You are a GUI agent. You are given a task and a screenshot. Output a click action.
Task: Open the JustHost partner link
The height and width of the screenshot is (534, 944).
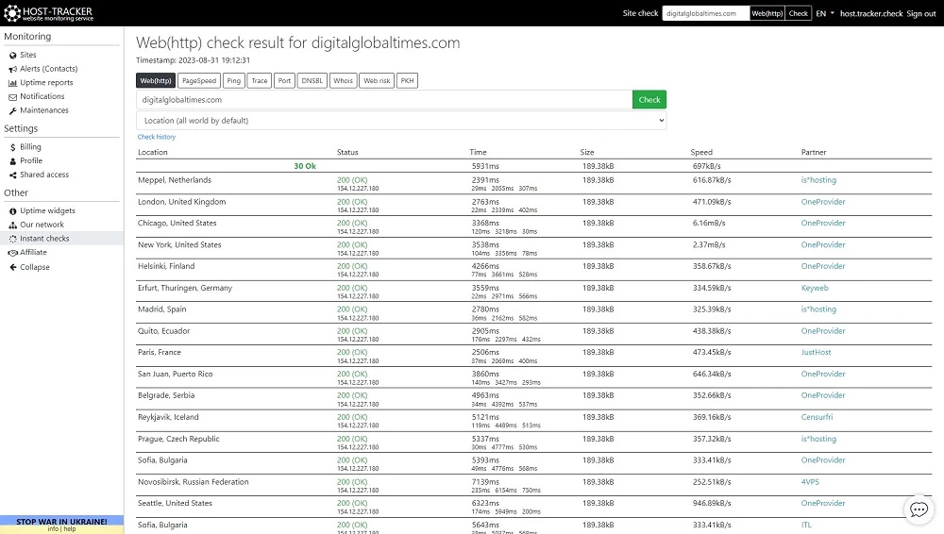coord(816,353)
